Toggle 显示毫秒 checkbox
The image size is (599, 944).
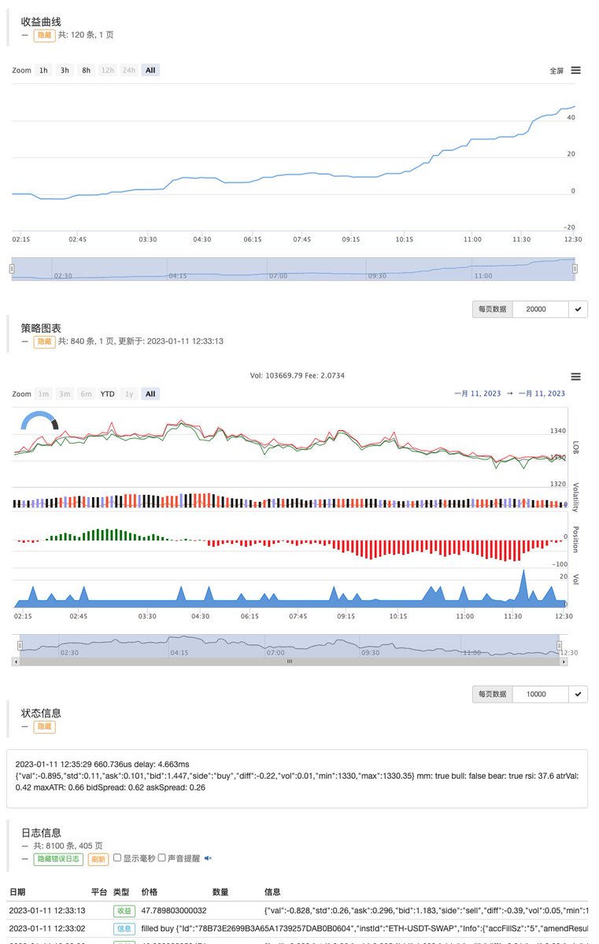(x=117, y=858)
